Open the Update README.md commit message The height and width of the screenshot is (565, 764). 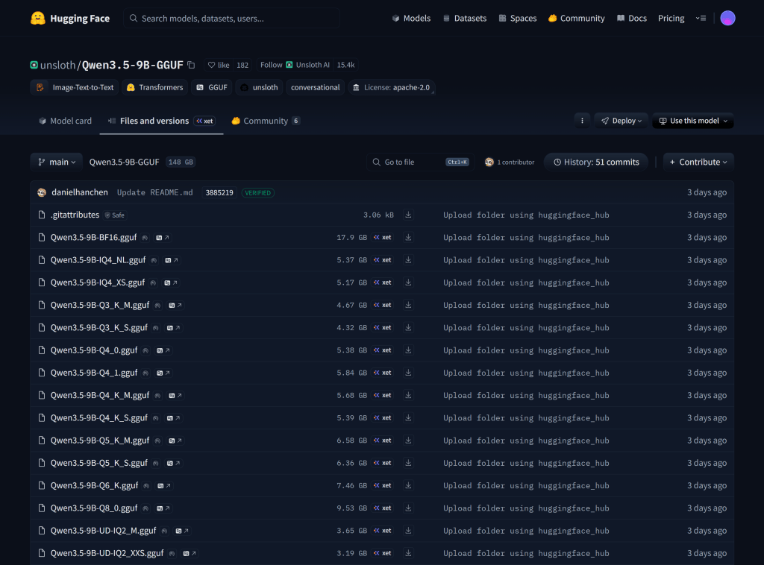155,193
